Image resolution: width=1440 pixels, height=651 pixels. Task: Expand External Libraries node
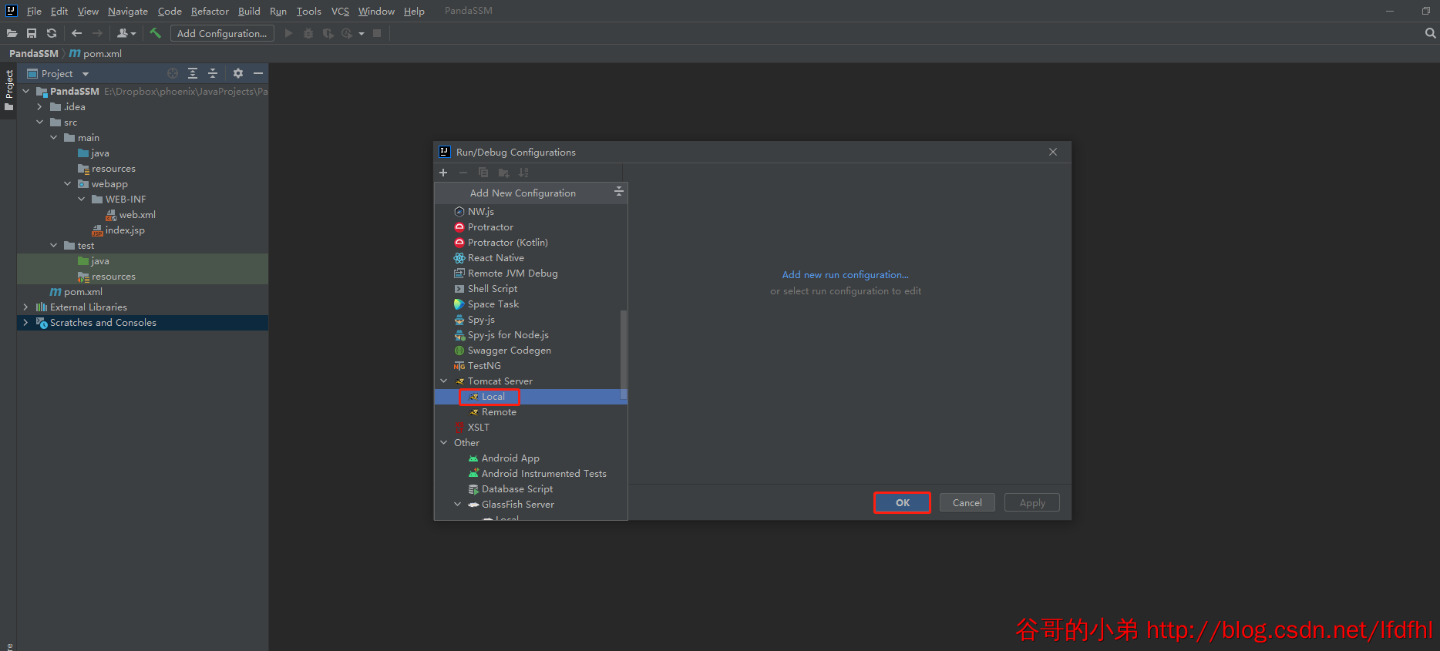pos(26,307)
